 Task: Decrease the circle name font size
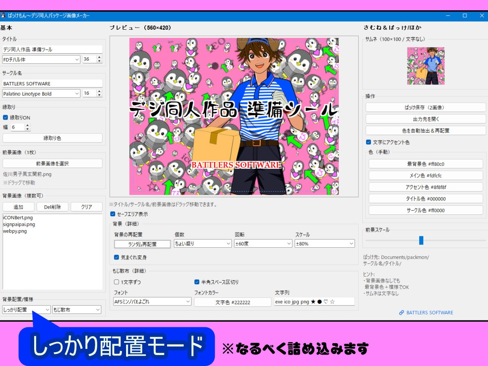[x=99, y=96]
